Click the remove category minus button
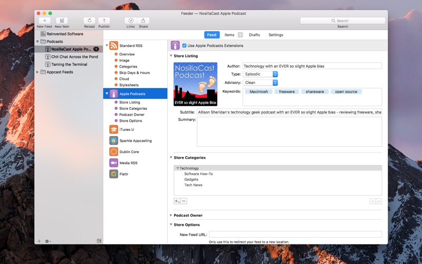Viewport: 422px width, 264px height. click(184, 201)
